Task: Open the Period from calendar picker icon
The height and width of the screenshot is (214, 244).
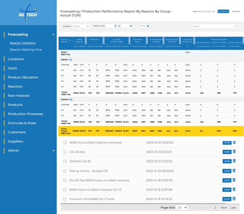Action: pyautogui.click(x=115, y=26)
